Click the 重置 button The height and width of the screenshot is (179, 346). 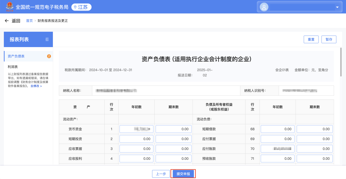(311, 39)
